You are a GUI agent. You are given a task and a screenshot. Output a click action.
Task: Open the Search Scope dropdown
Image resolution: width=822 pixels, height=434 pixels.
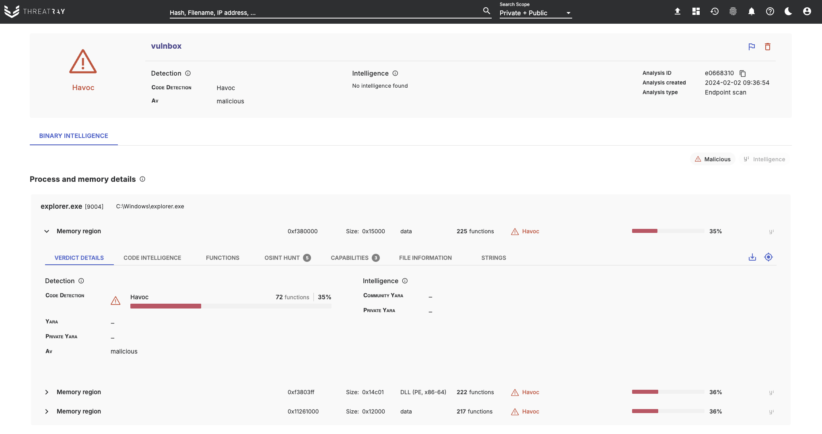click(x=536, y=13)
